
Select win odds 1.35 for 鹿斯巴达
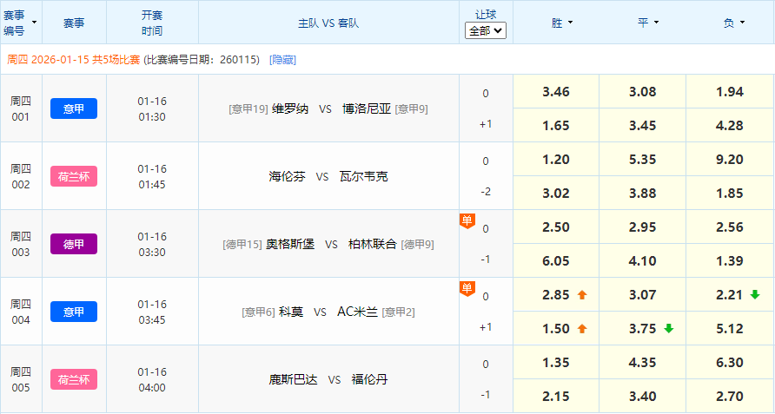pos(556,363)
